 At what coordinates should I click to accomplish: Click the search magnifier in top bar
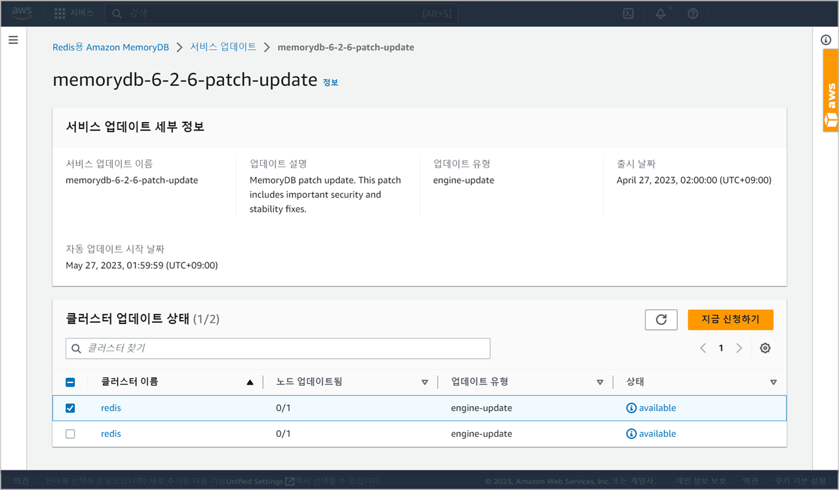117,14
